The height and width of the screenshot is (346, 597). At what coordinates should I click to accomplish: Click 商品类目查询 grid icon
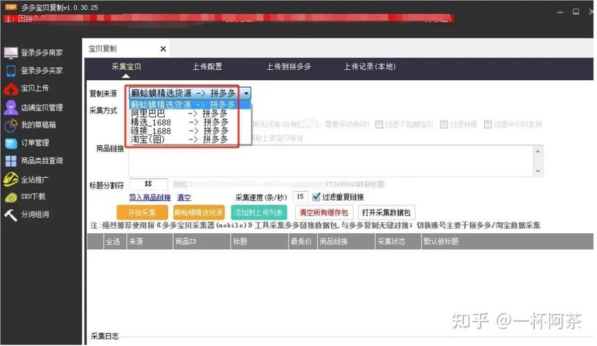click(10, 161)
